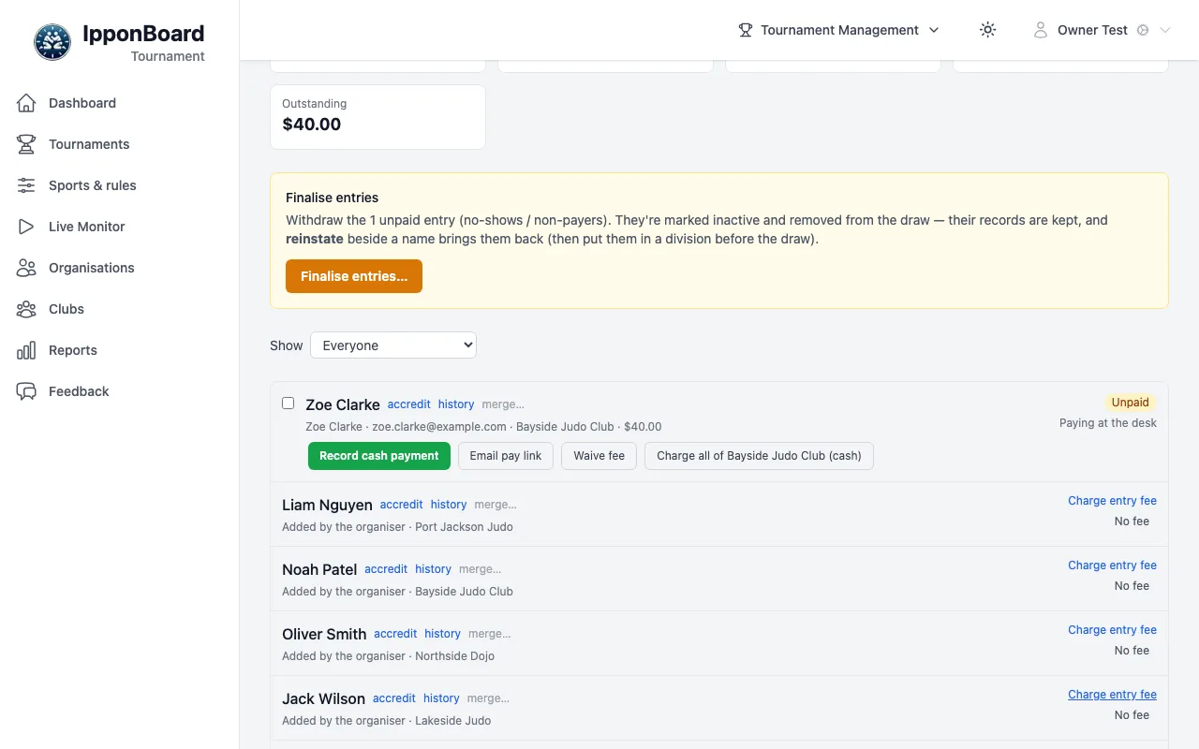This screenshot has height=749, width=1199.
Task: Click the Unpaid status badge
Action: (1131, 403)
